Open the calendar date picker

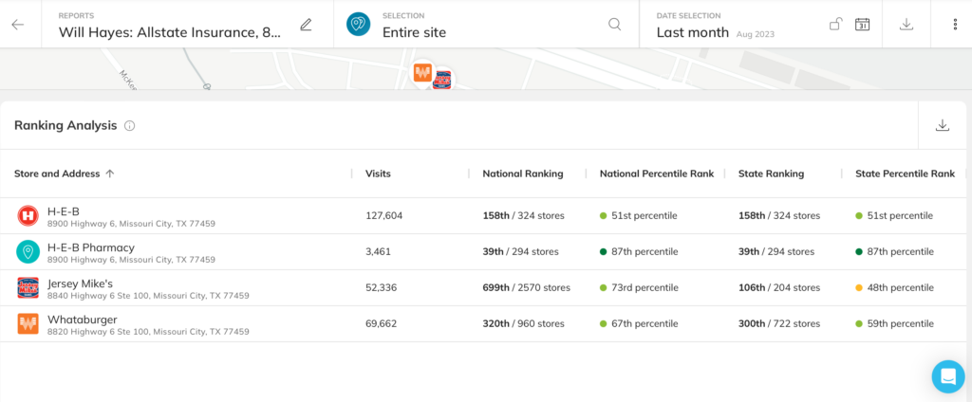click(862, 24)
